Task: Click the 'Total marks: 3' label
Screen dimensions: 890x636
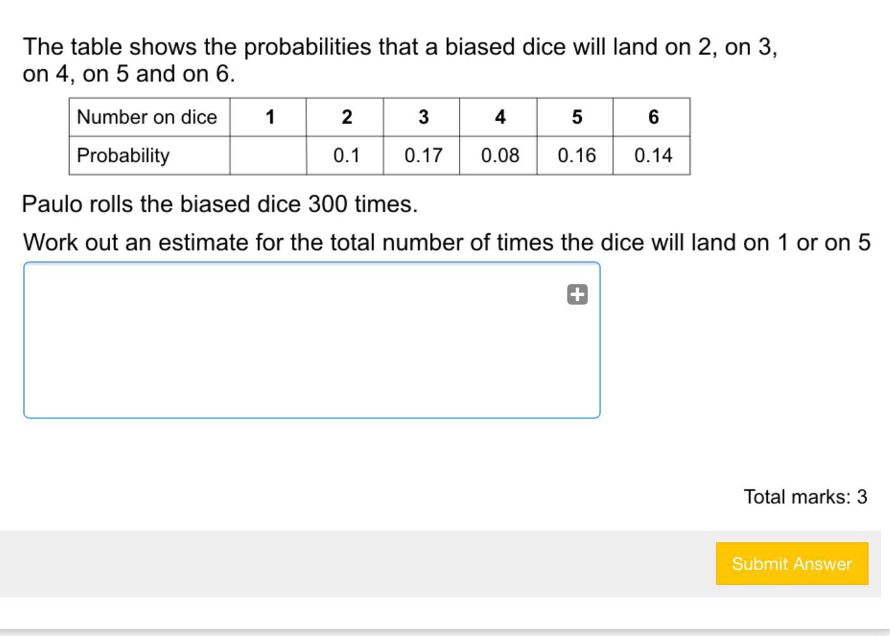Action: tap(805, 497)
